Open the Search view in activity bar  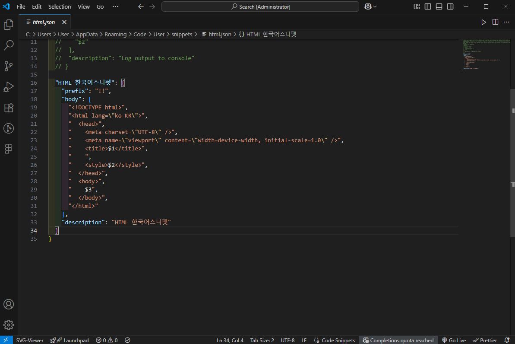(x=9, y=45)
